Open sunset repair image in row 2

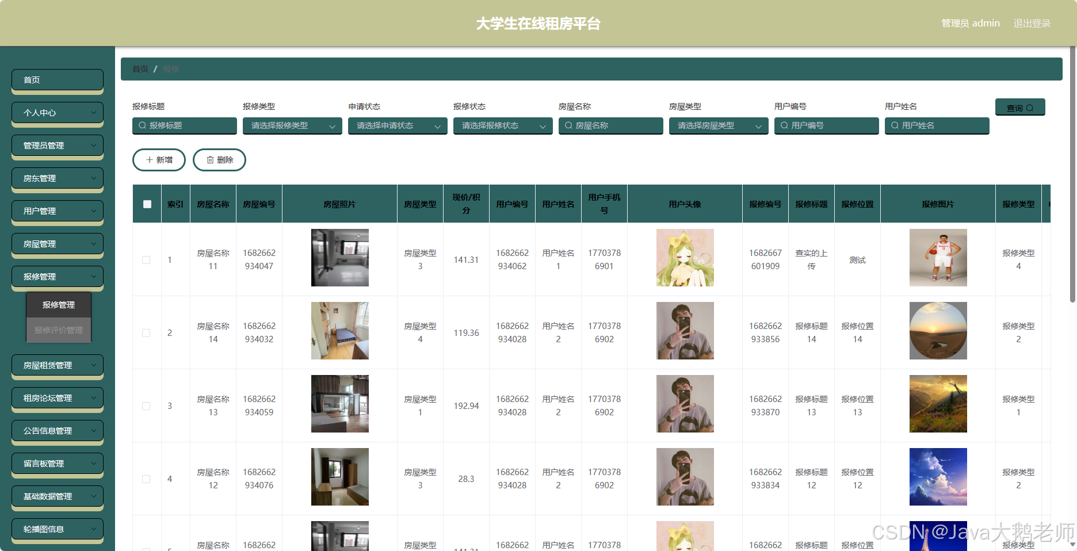tap(938, 331)
